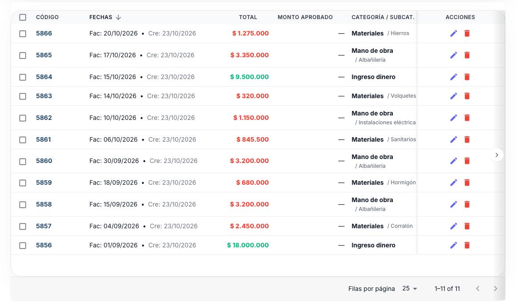Image resolution: width=516 pixels, height=302 pixels.
Task: Delete record 5859 with the trash icon
Action: [x=467, y=183]
